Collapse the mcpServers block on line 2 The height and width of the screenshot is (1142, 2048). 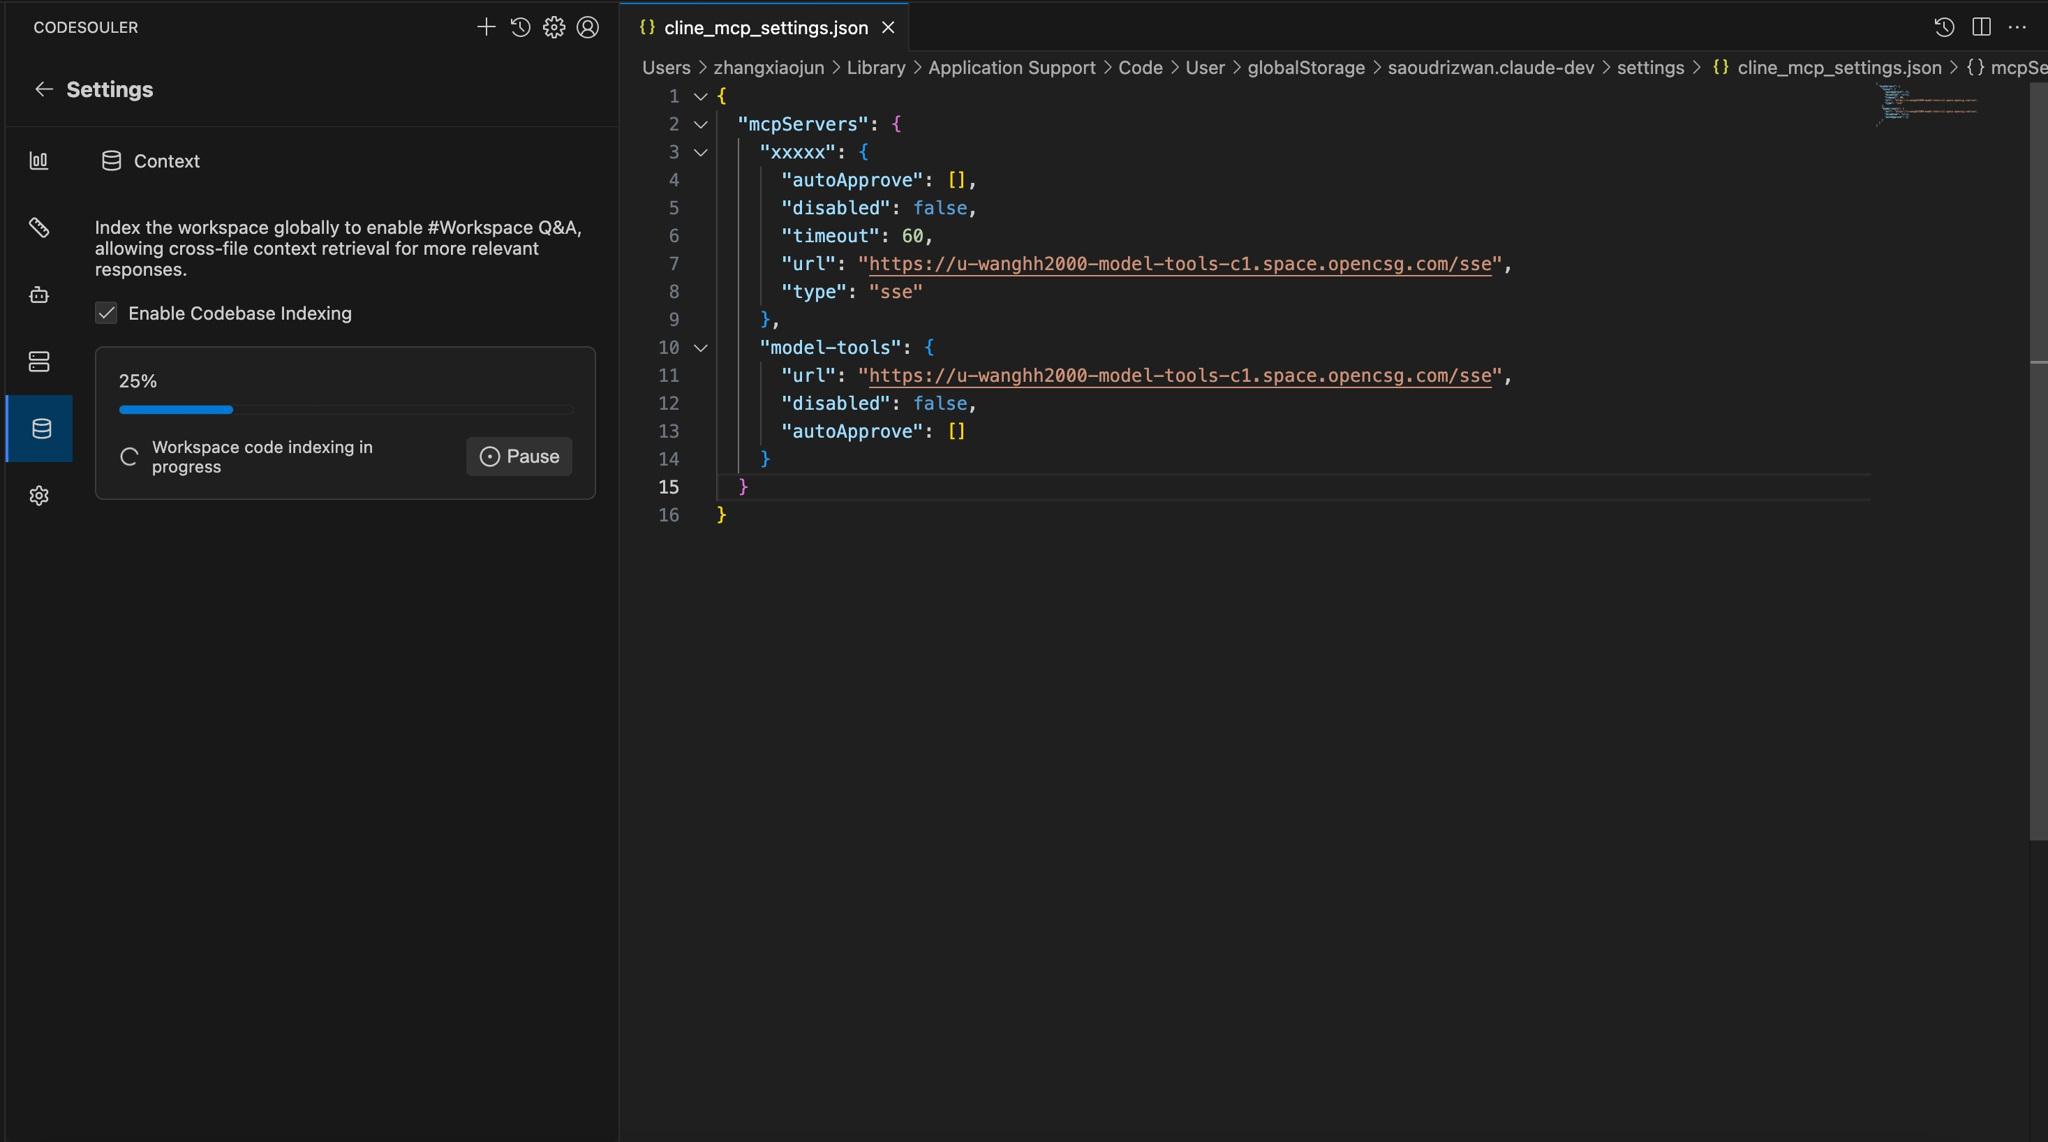pyautogui.click(x=700, y=124)
